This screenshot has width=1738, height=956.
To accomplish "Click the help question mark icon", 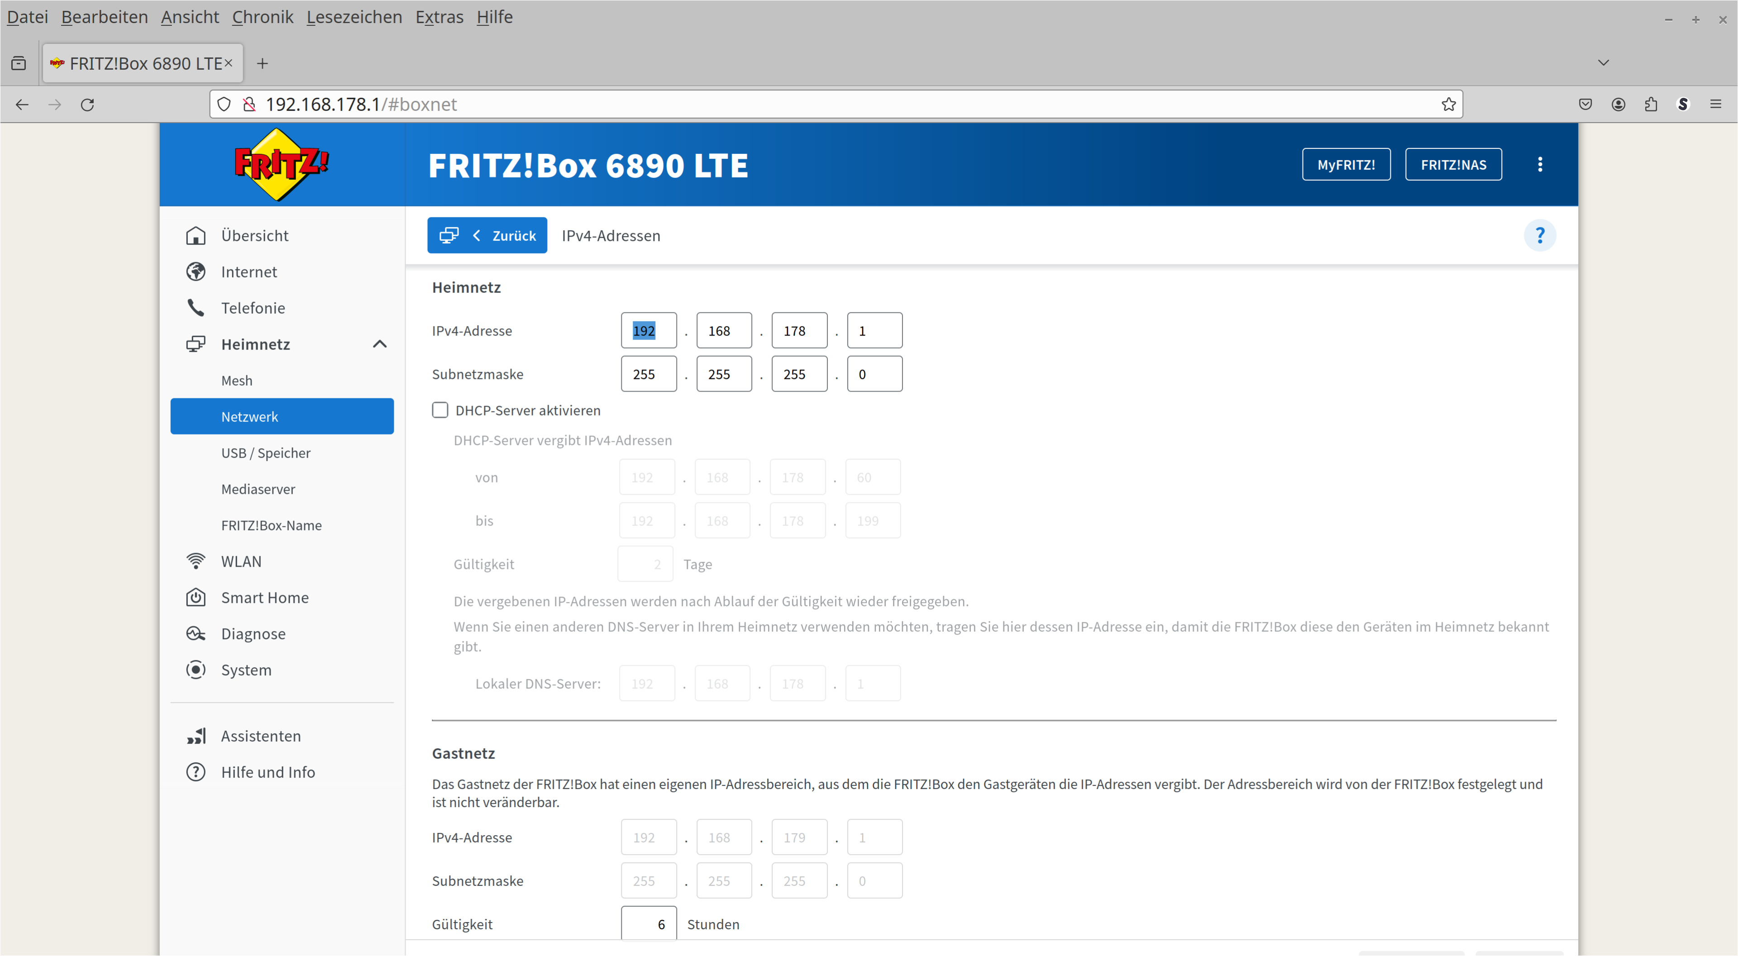I will [1539, 235].
